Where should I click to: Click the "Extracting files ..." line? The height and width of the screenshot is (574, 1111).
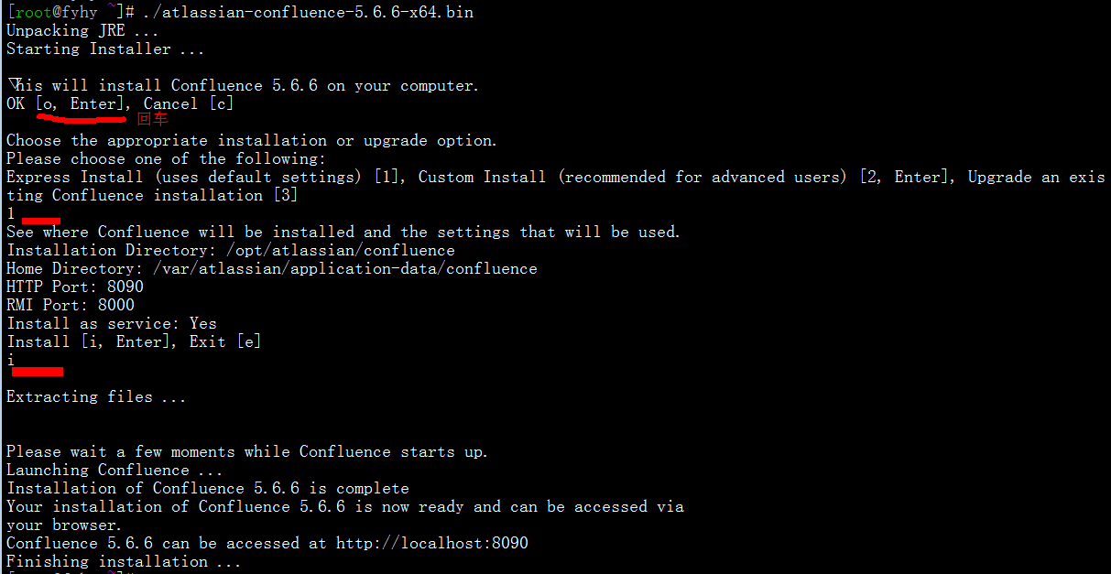pyautogui.click(x=96, y=396)
